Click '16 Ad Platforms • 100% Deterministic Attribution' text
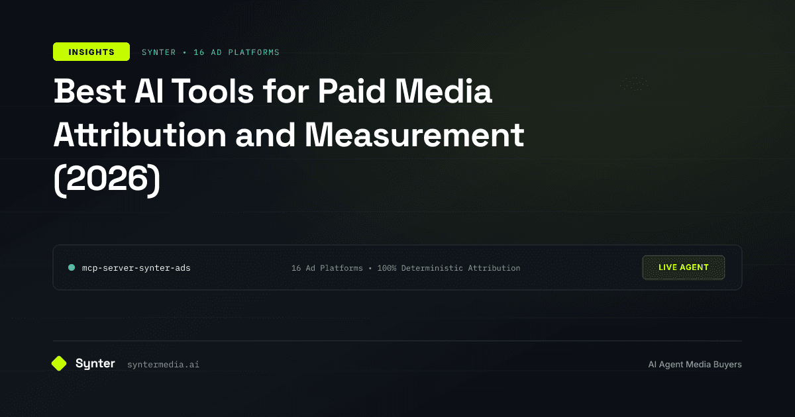Image resolution: width=795 pixels, height=417 pixels. coord(405,268)
